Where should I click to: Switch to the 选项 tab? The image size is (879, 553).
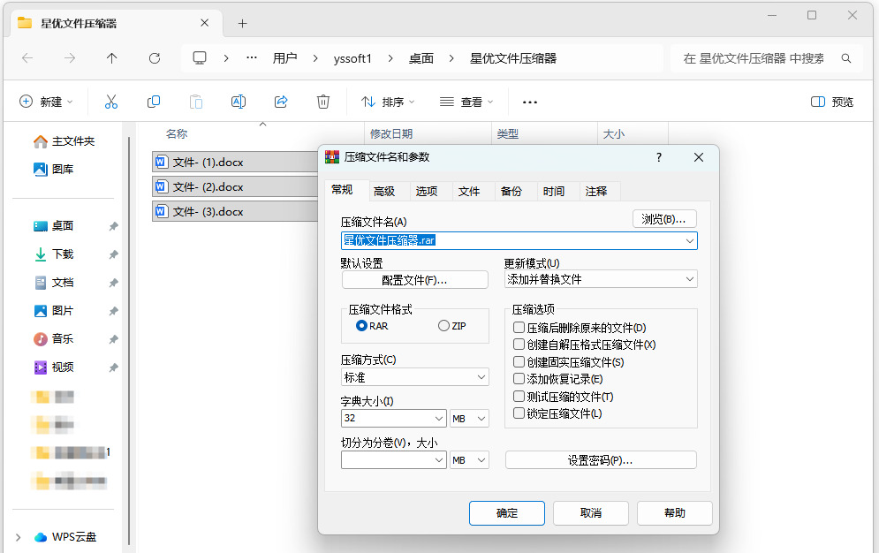tap(427, 192)
